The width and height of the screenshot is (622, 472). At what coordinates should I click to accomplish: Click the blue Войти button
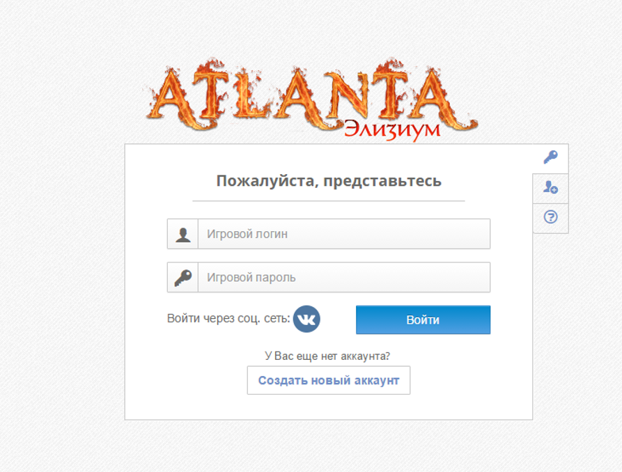tap(423, 320)
